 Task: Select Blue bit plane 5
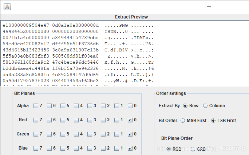tap(63, 148)
